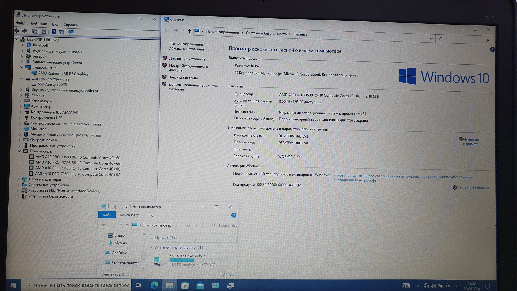Expand the Bluetooth device category
The height and width of the screenshot is (291, 517).
pyautogui.click(x=22, y=45)
